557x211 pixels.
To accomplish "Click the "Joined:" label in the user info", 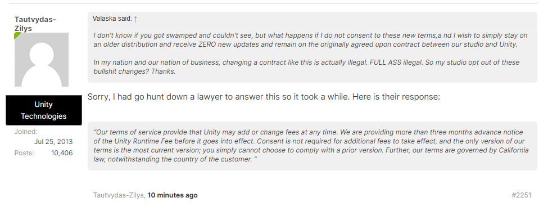I will pos(26,132).
